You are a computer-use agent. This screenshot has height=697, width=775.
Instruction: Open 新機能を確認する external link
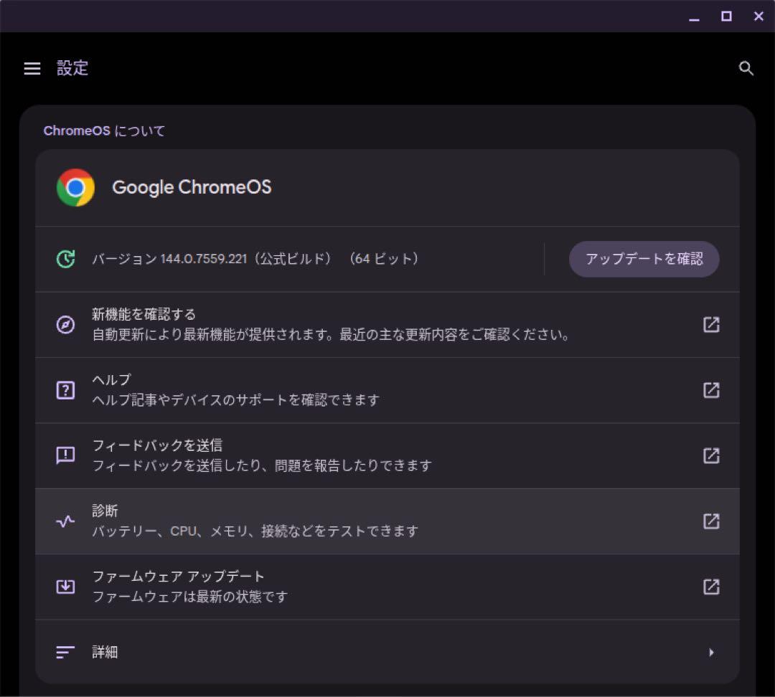point(711,324)
